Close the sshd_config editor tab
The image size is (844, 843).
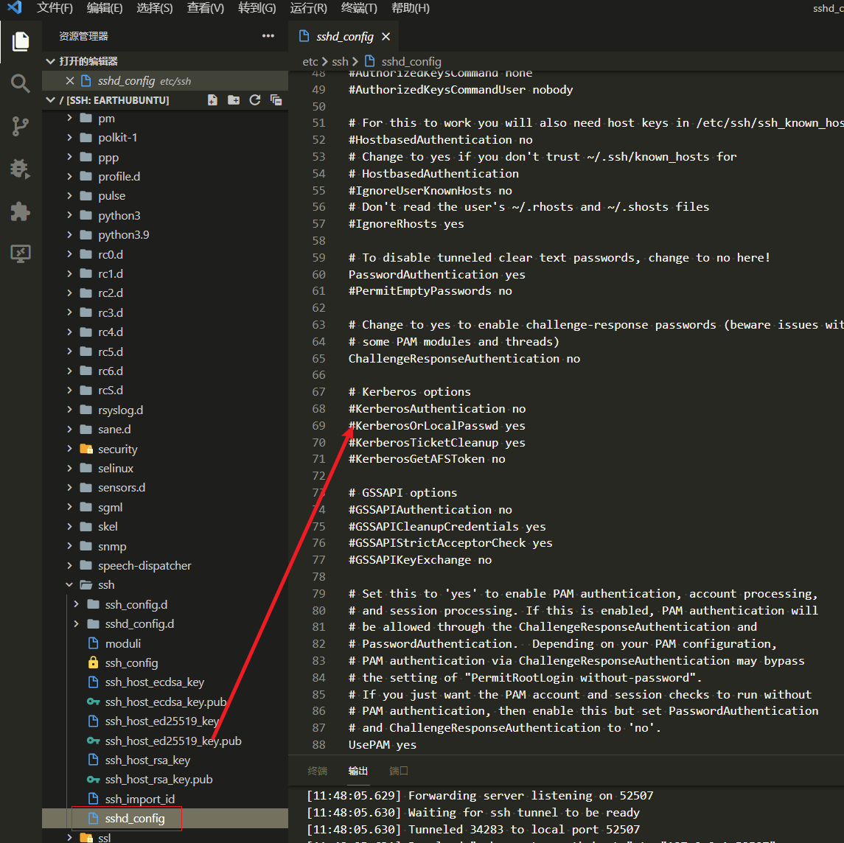tap(386, 37)
